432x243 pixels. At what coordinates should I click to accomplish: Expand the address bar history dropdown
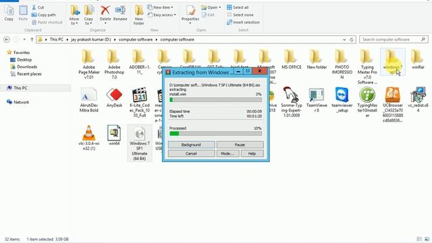tap(344, 40)
